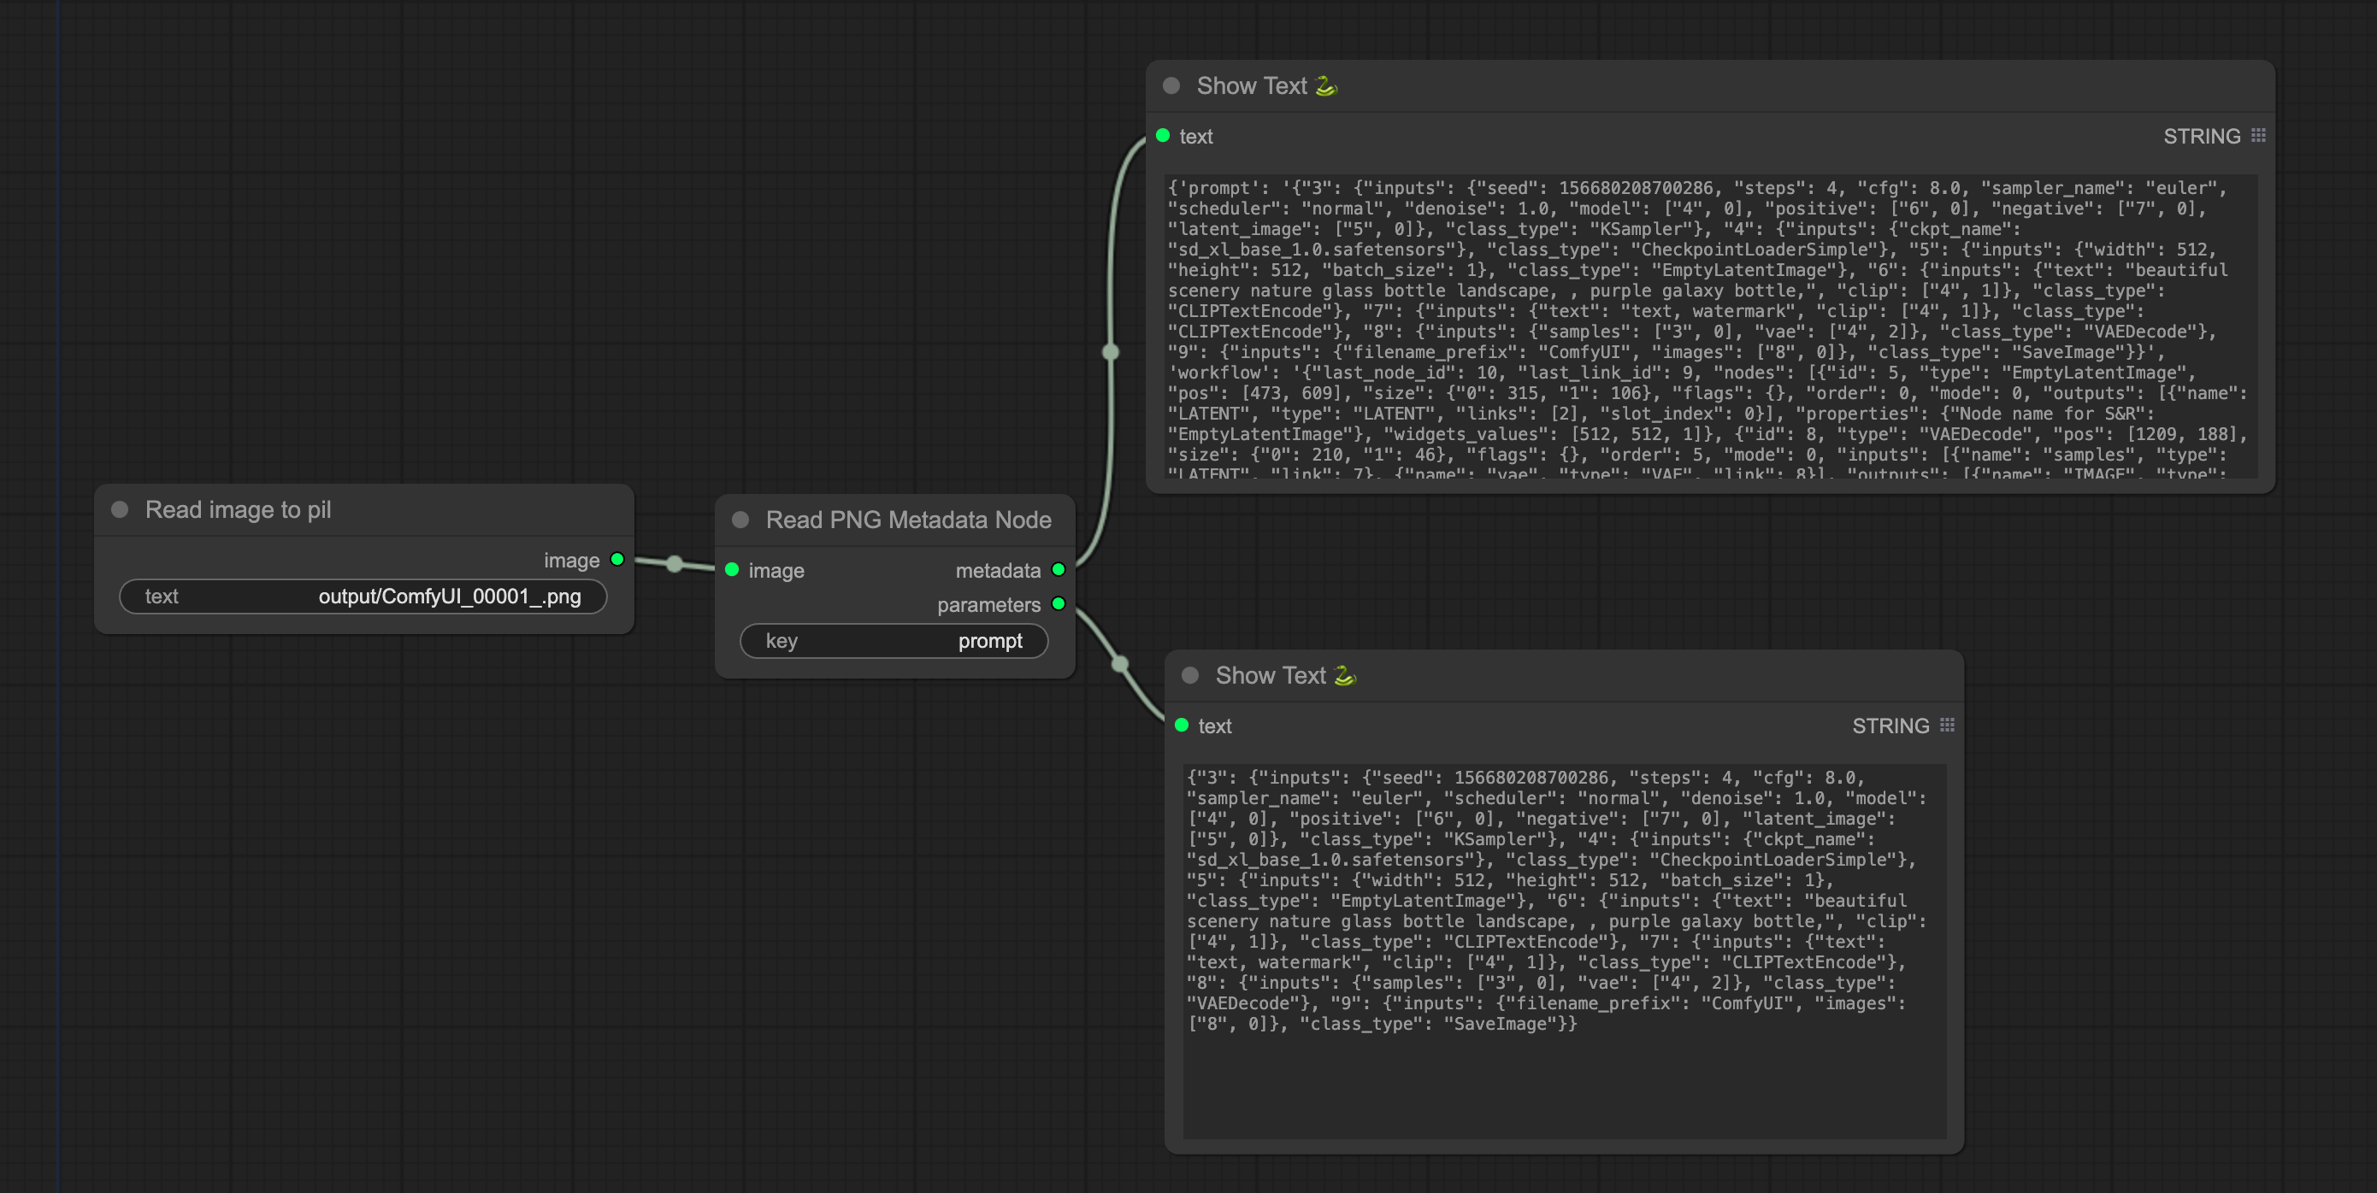Viewport: 2377px width, 1193px height.
Task: Collapse the top Show Text node
Action: coord(1171,85)
